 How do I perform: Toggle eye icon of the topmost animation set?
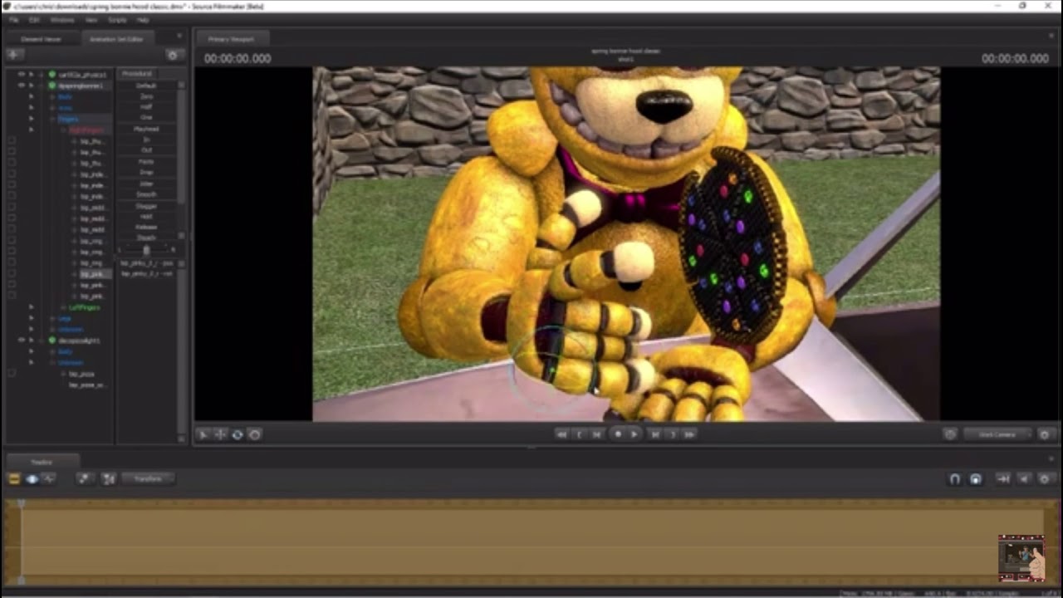tap(22, 75)
